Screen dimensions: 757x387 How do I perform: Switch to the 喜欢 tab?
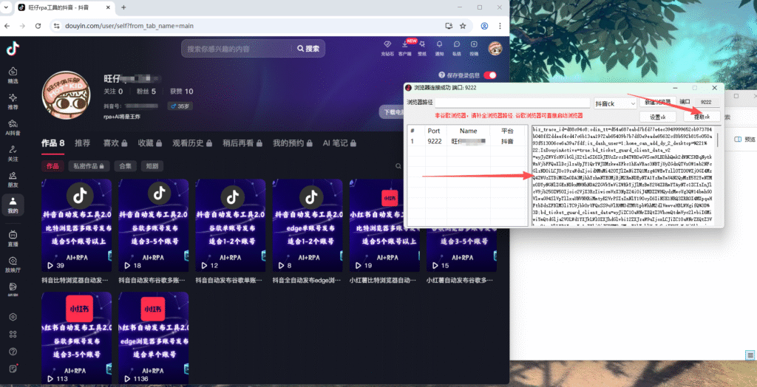coord(115,143)
